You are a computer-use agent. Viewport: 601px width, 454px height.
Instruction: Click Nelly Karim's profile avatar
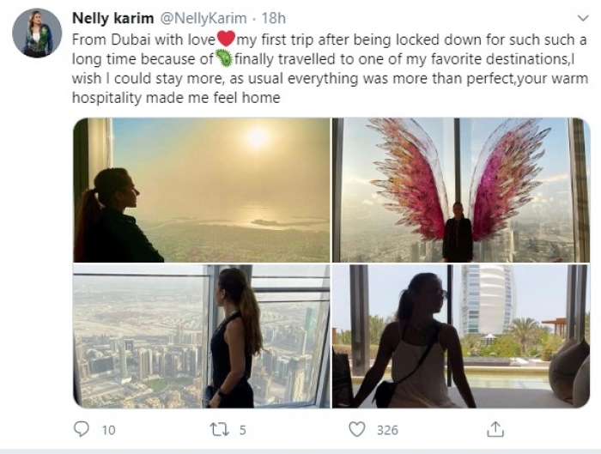pyautogui.click(x=37, y=33)
